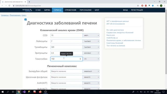The height and width of the screenshot is (94, 167).
Task: Open a new browser tab
Action: (x=29, y=2)
